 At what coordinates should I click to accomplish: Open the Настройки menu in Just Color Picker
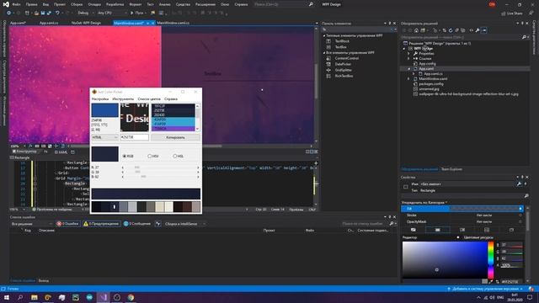100,99
